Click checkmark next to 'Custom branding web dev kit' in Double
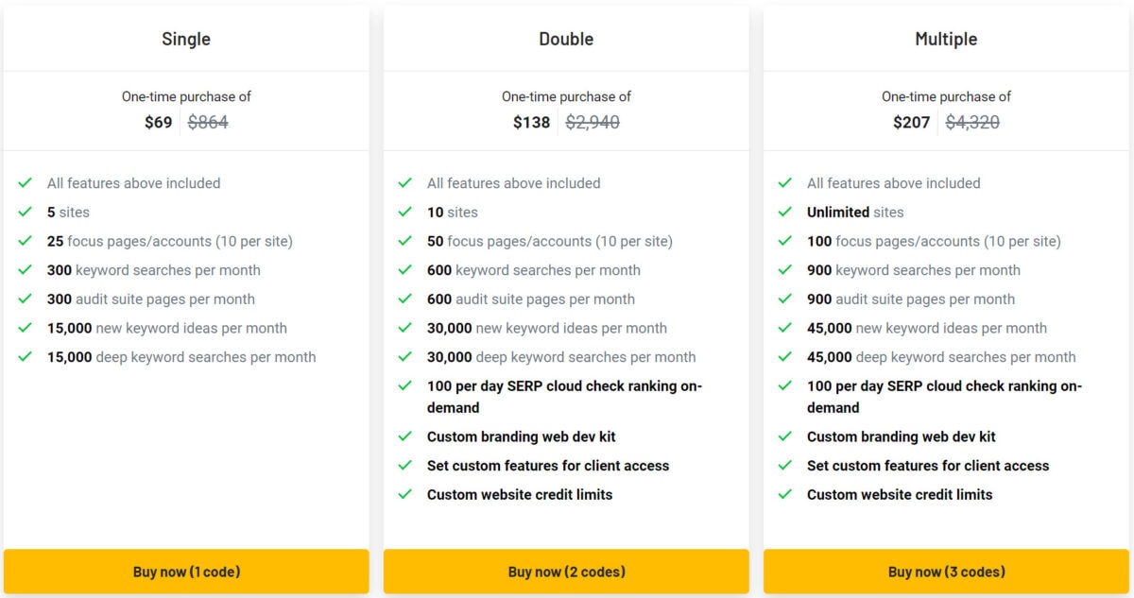 click(x=405, y=436)
